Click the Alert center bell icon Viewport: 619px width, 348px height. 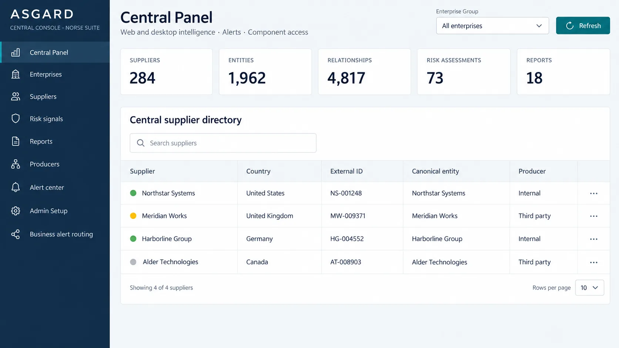[16, 187]
